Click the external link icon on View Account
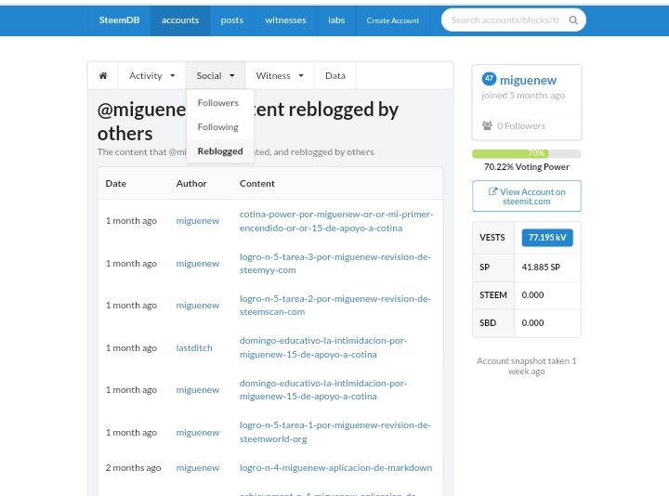669x496 pixels. click(492, 191)
